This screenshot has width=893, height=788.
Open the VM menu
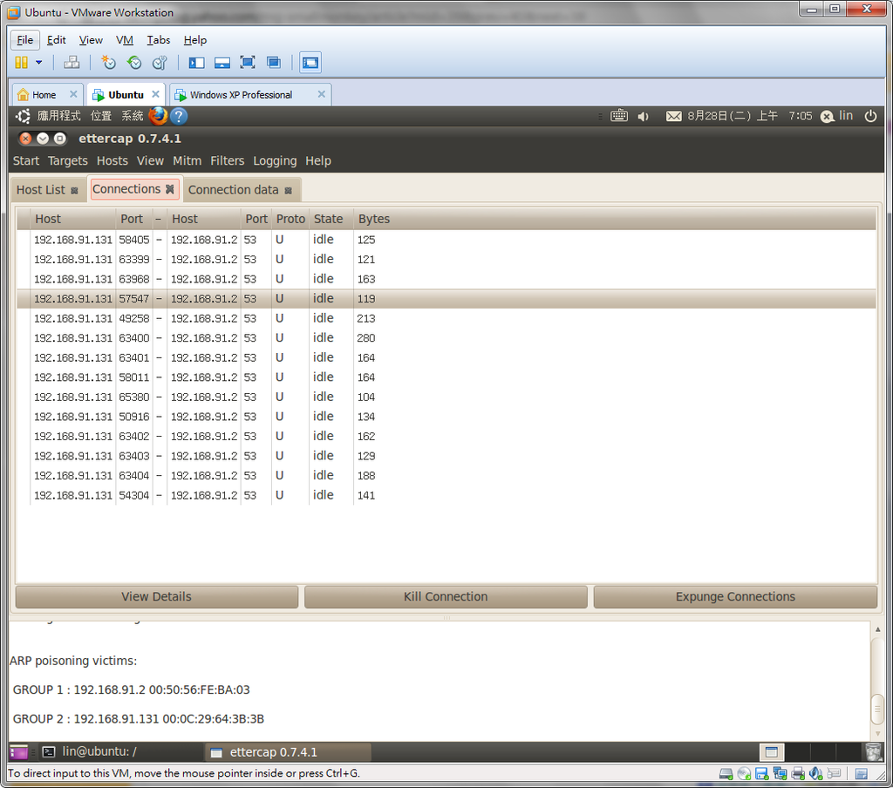click(125, 40)
